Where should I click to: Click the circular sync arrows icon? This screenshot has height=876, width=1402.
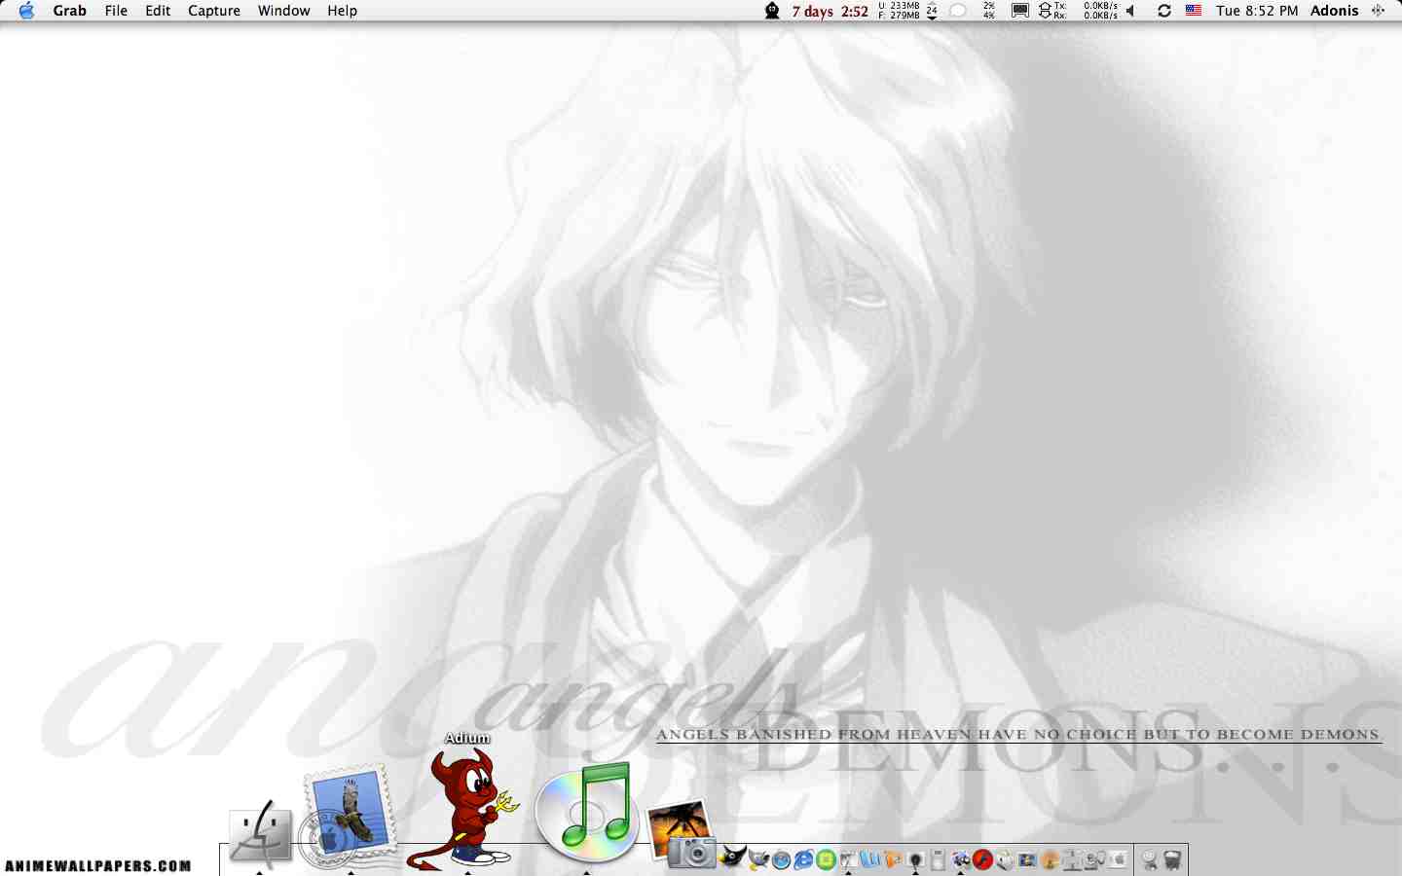[1163, 11]
